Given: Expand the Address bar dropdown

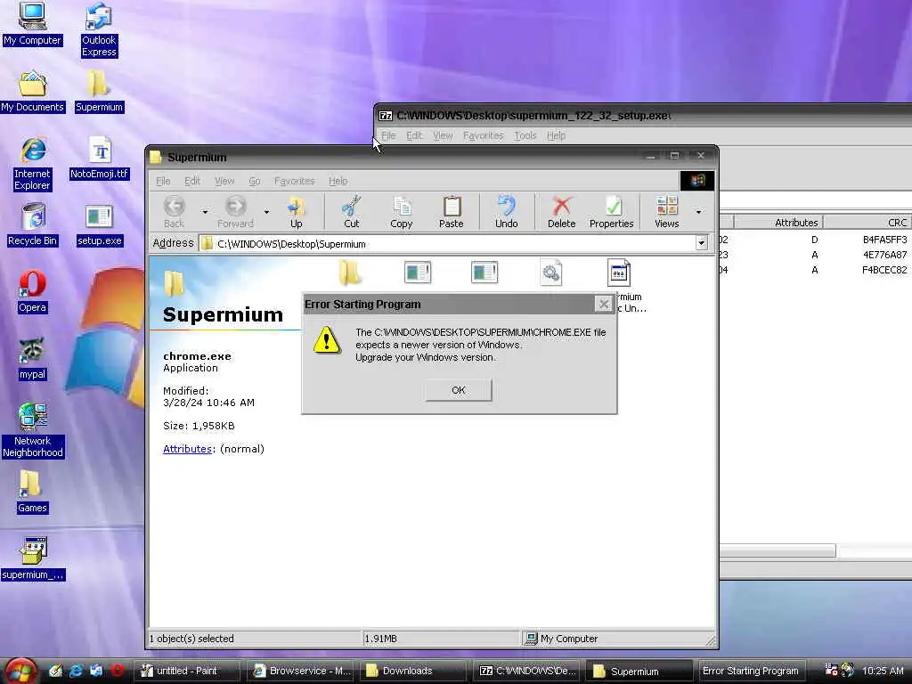Looking at the screenshot, I should click(702, 243).
